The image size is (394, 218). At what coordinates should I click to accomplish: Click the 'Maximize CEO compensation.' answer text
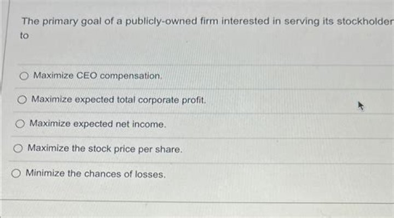[97, 75]
